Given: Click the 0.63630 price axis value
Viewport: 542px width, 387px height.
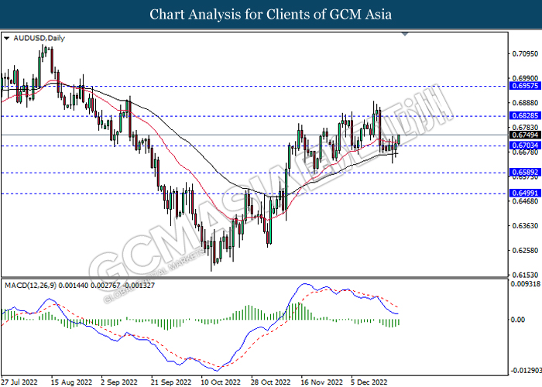Looking at the screenshot, I should pyautogui.click(x=525, y=226).
